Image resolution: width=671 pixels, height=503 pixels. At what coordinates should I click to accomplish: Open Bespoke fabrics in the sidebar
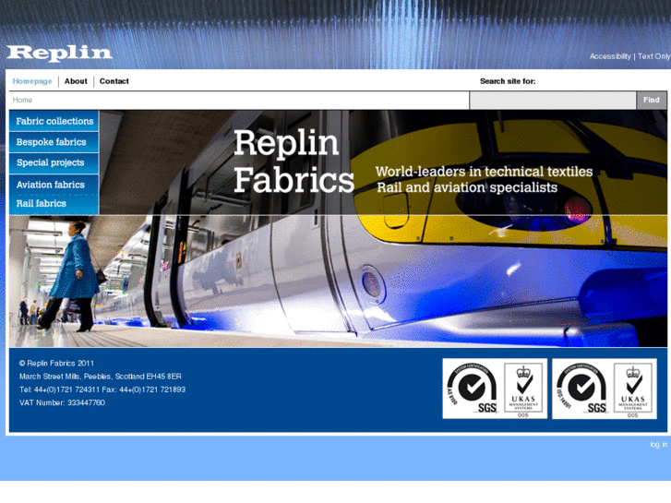tap(54, 142)
